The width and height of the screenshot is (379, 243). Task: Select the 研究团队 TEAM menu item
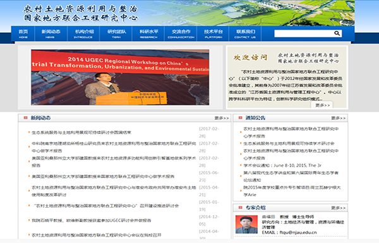[116, 33]
